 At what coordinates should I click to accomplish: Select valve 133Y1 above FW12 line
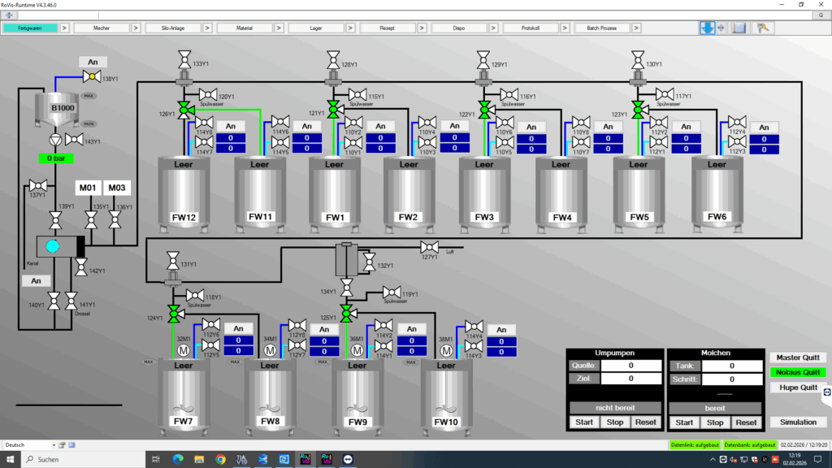coord(183,60)
